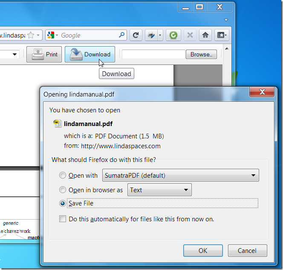Image resolution: width=283 pixels, height=270 pixels.
Task: Minimize the Firefox window
Action: pyautogui.click(x=185, y=7)
